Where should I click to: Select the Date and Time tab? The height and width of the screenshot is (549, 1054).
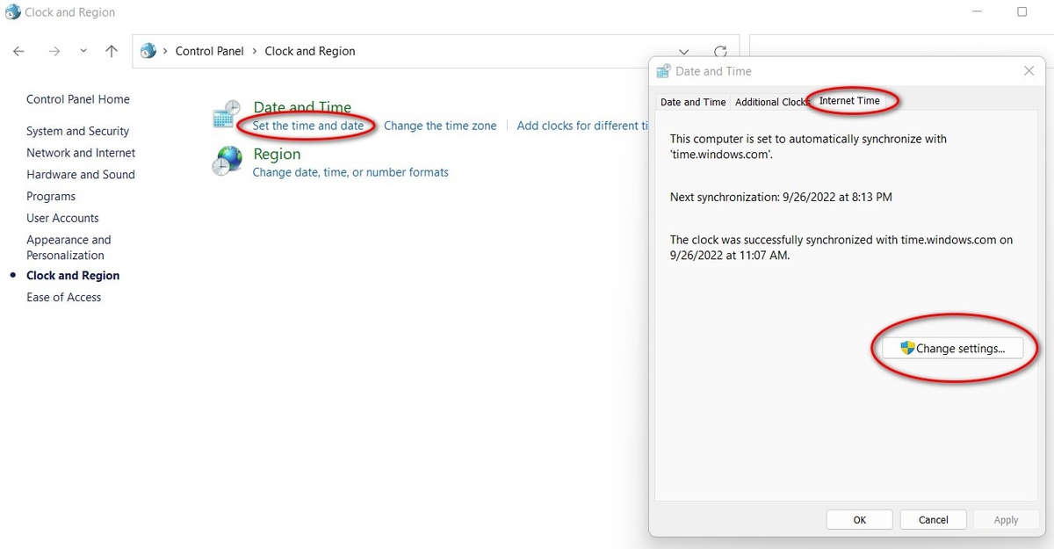pyautogui.click(x=693, y=102)
